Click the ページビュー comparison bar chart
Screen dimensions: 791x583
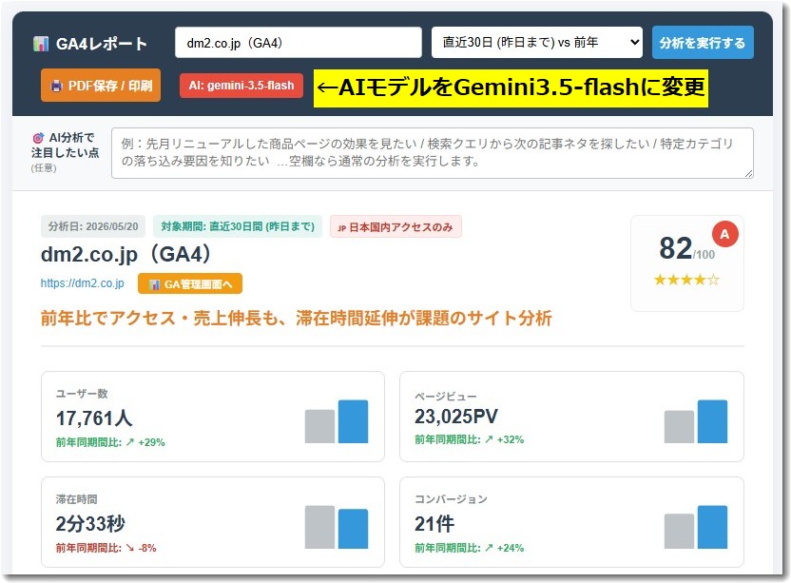point(696,421)
